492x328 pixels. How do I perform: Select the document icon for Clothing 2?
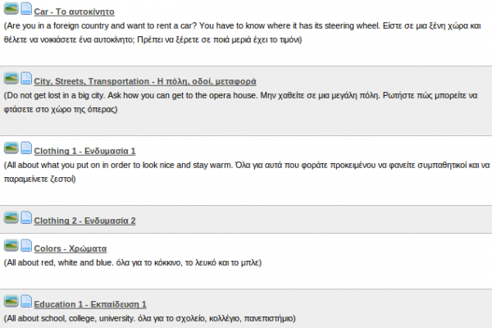26,217
